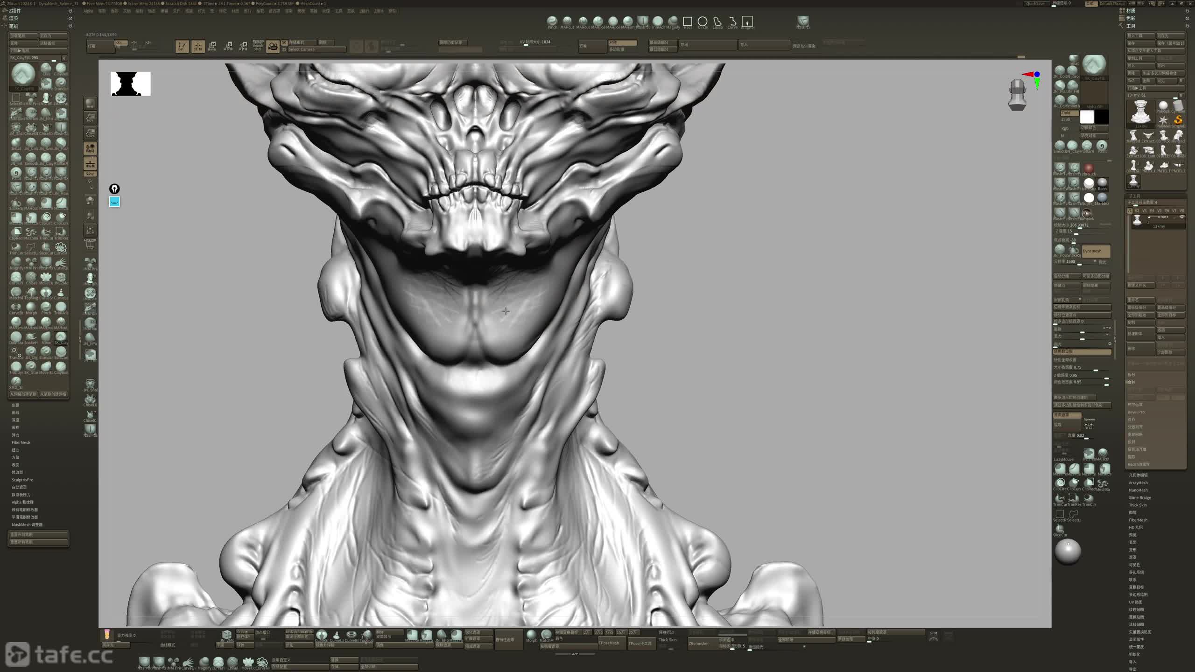
Task: Select the Pinch brush on the top shelf
Action: pyautogui.click(x=552, y=21)
